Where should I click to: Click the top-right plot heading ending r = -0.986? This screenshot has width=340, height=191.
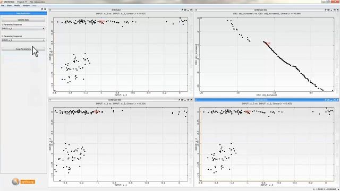(x=267, y=14)
